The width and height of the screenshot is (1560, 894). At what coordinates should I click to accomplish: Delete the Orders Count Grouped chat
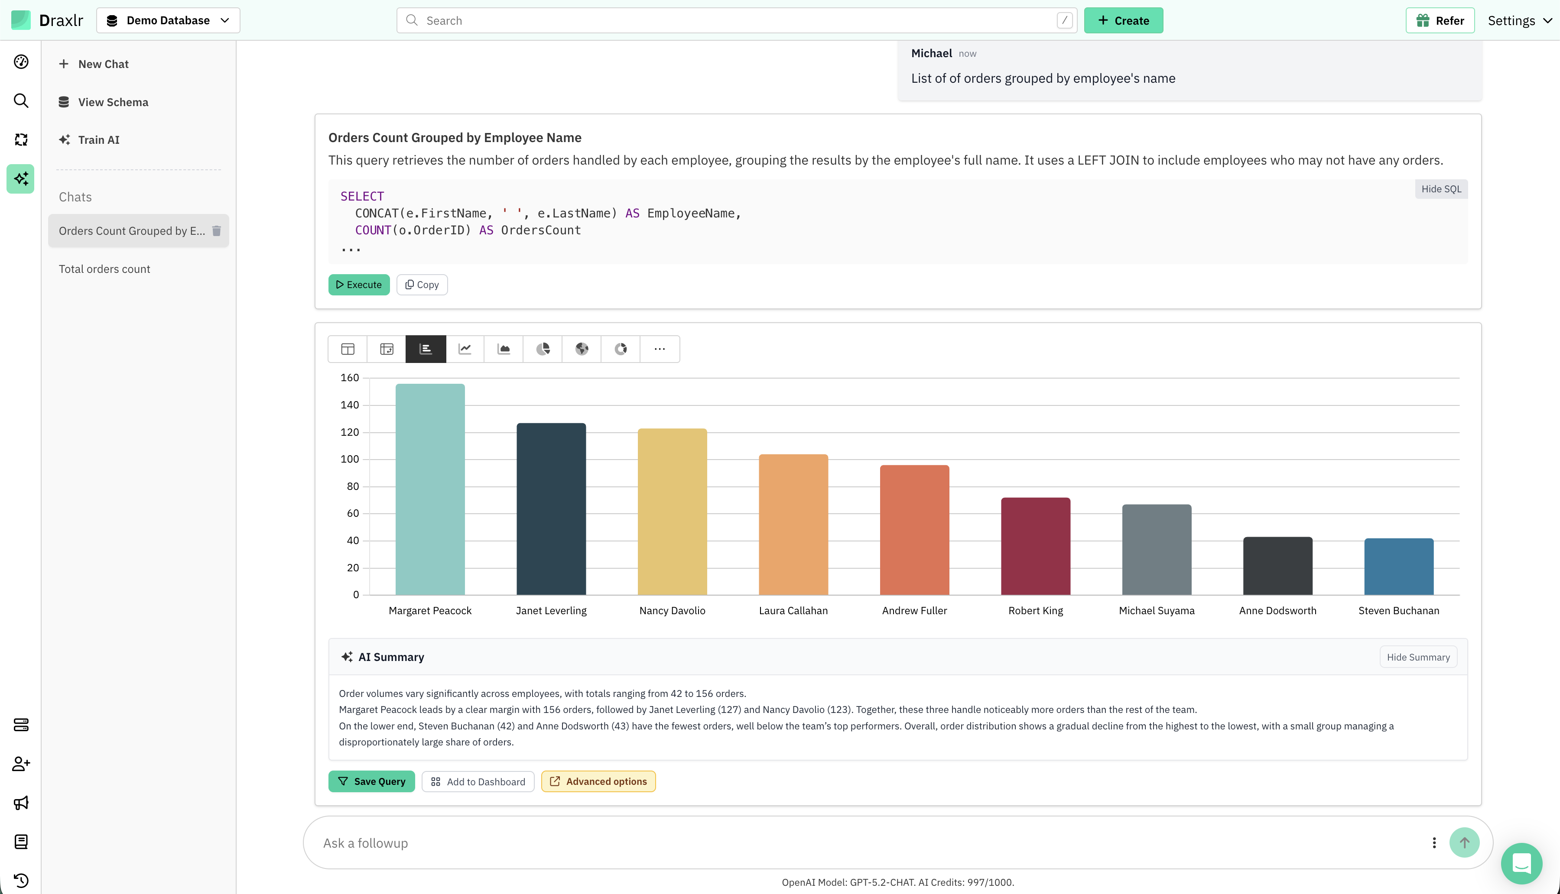pos(216,231)
